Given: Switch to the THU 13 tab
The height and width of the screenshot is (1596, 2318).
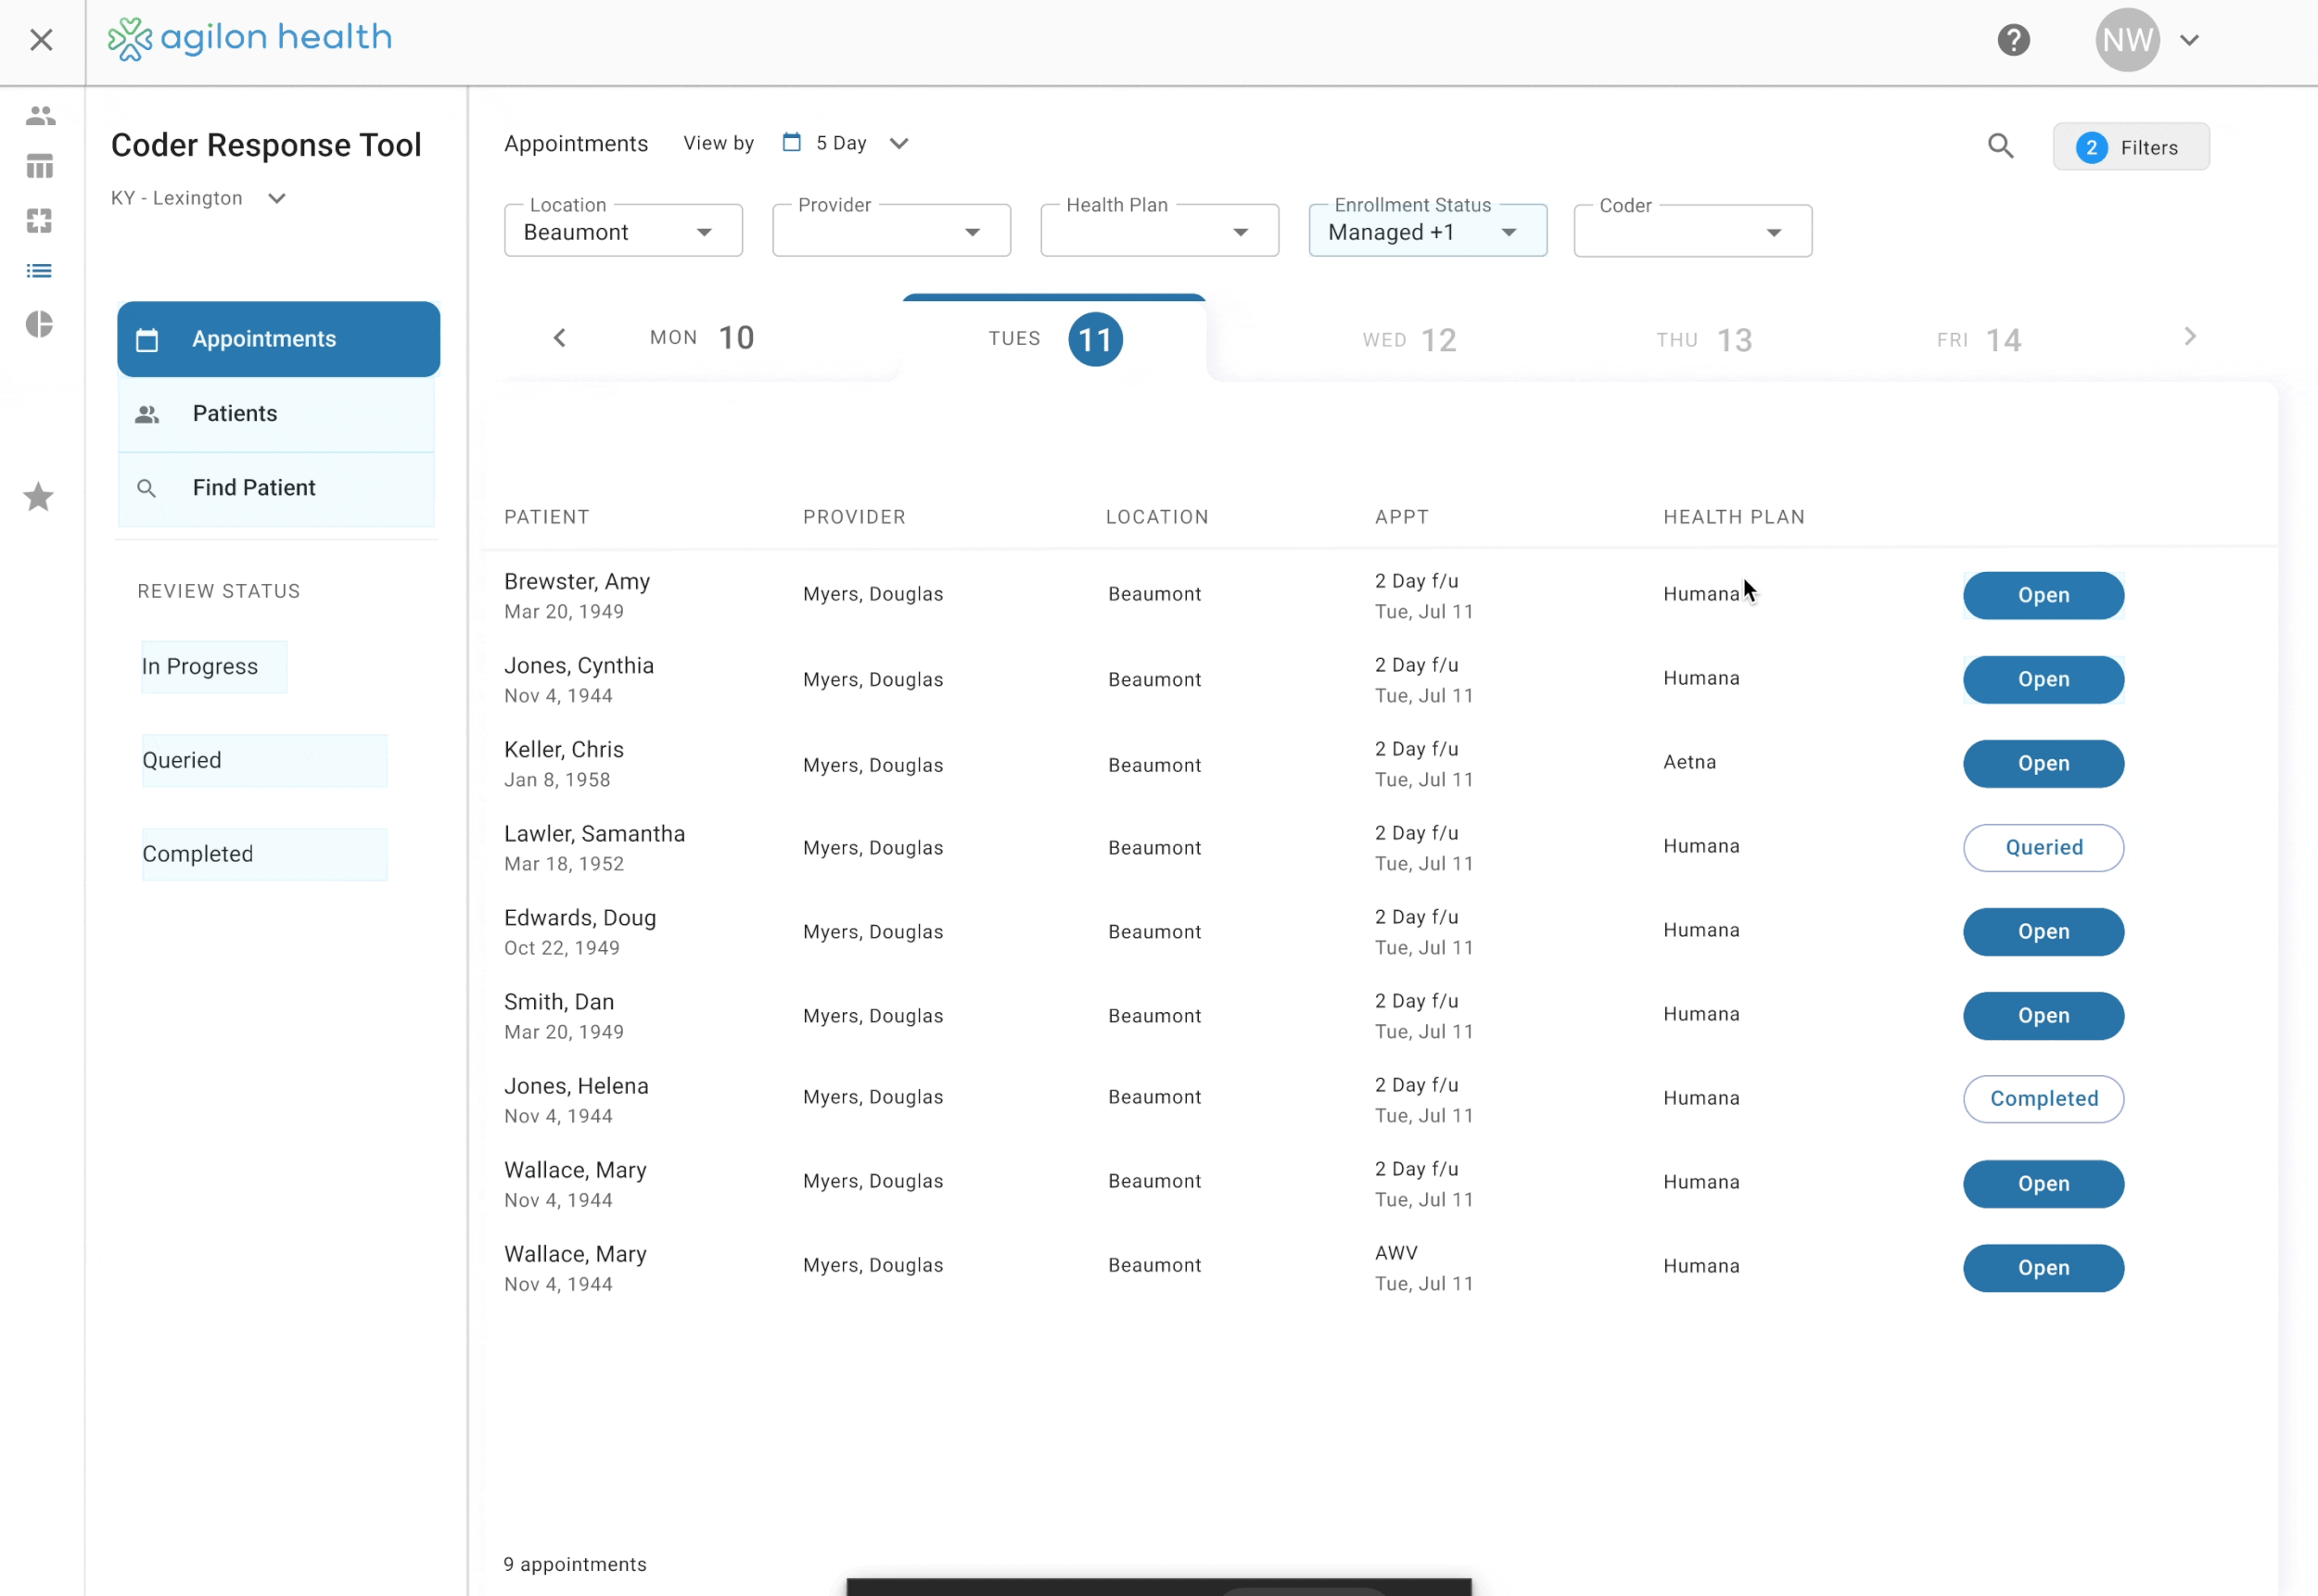Looking at the screenshot, I should (1704, 340).
